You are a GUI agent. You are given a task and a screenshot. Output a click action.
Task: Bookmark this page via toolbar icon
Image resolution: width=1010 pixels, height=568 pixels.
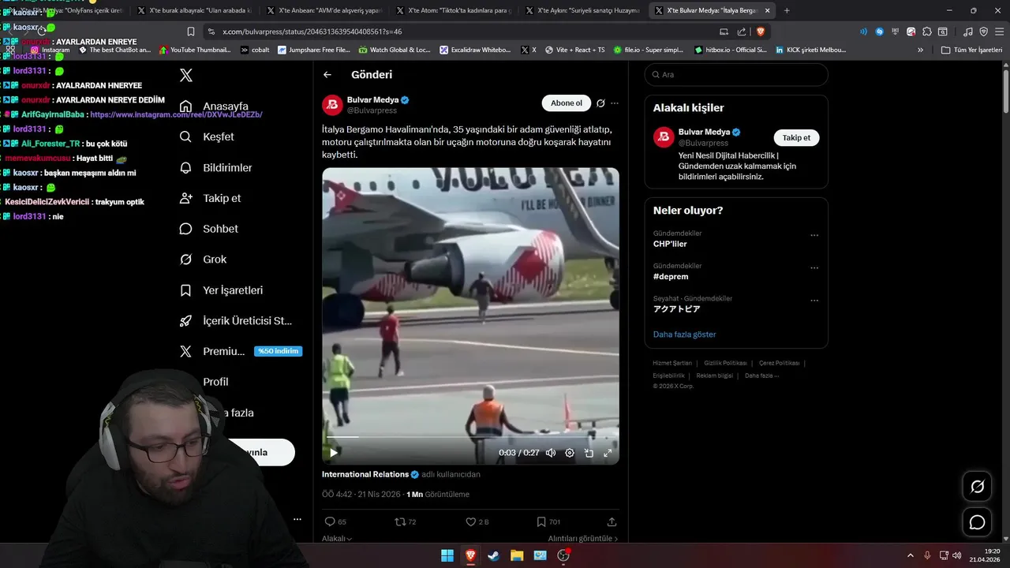190,32
